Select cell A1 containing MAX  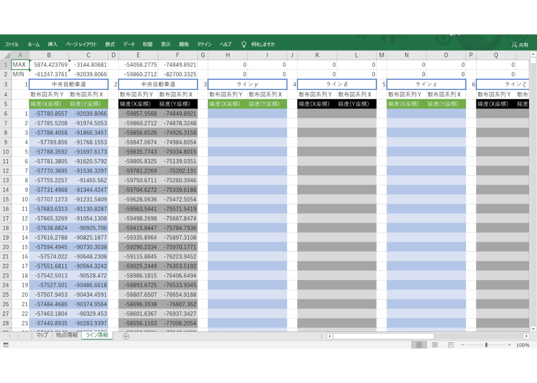20,64
